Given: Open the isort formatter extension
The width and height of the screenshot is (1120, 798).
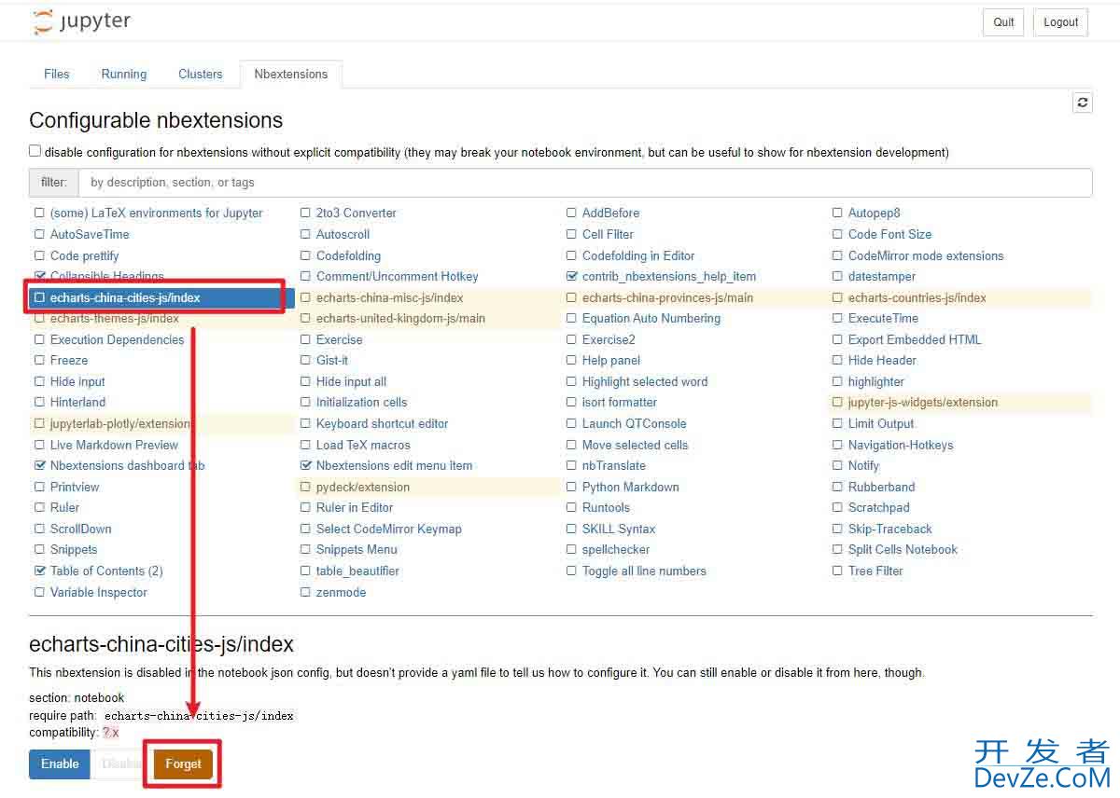Looking at the screenshot, I should [x=620, y=402].
